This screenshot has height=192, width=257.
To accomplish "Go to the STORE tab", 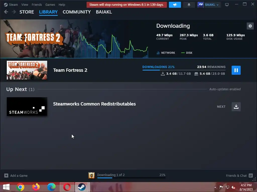I will coord(27,12).
